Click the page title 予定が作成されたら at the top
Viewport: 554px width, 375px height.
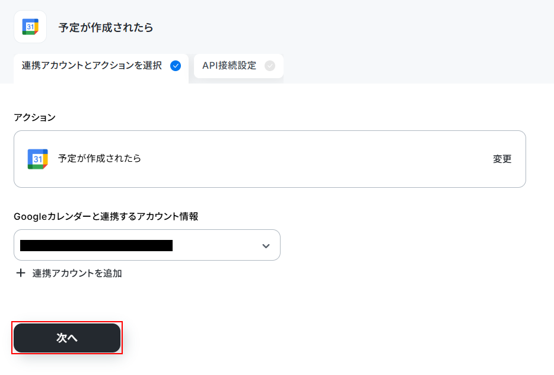click(106, 27)
